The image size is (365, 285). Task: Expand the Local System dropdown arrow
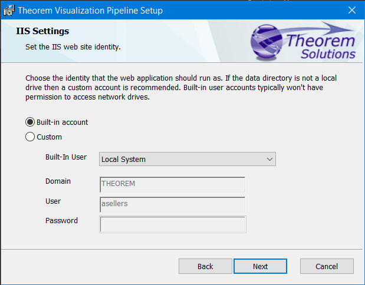coord(269,159)
